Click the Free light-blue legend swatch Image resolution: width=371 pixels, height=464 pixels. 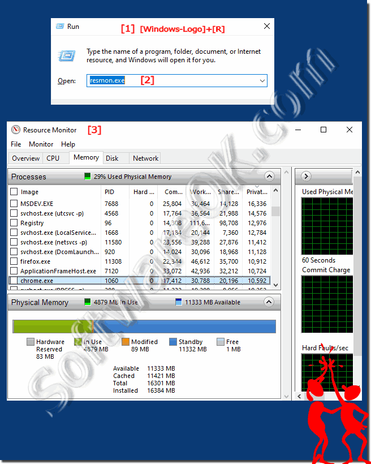[x=221, y=342]
